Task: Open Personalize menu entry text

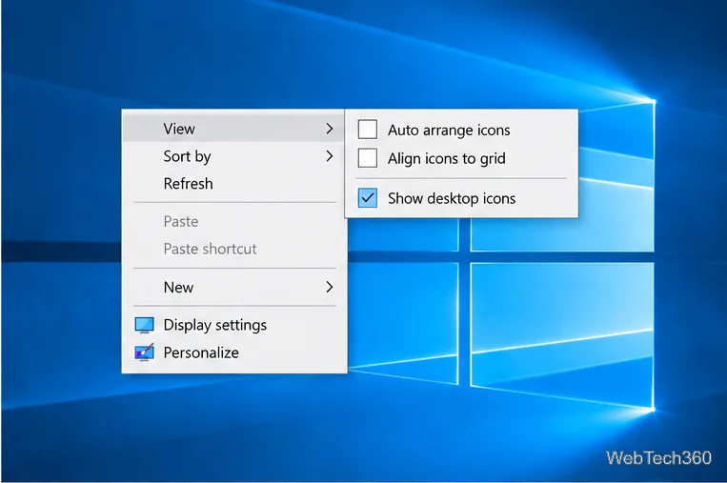Action: (201, 352)
